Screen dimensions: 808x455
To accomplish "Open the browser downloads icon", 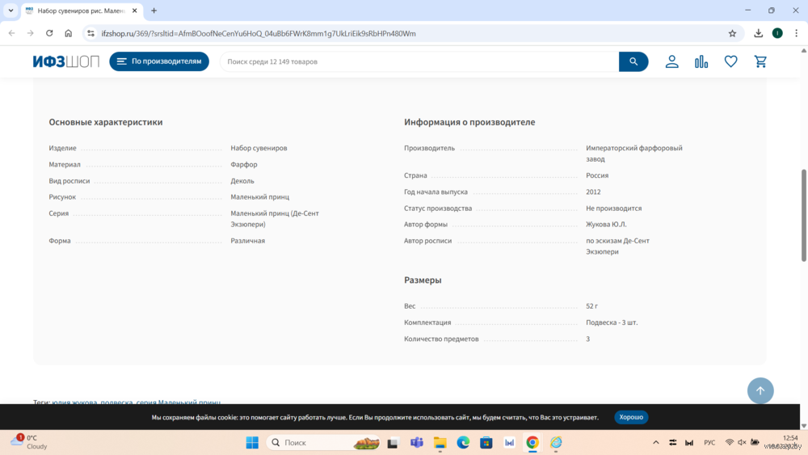I will [x=758, y=33].
